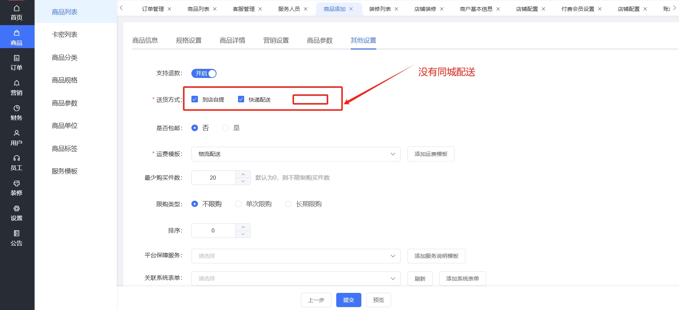Expand the 运费模板 dropdown
Viewport: 679px width, 310px height.
pos(295,154)
